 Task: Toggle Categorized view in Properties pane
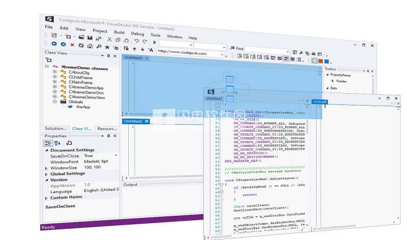(x=48, y=143)
